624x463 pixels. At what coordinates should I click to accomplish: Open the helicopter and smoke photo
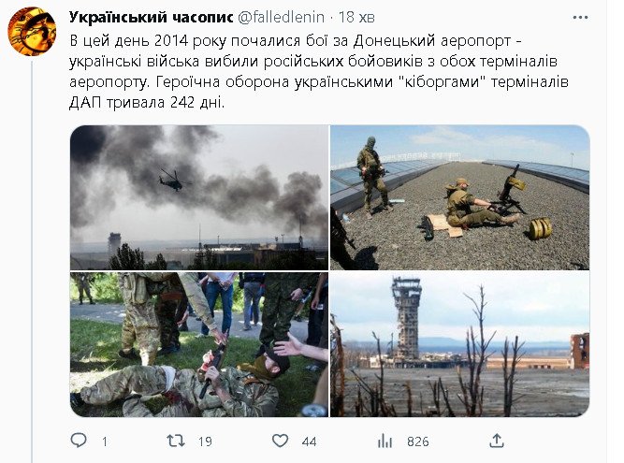point(199,197)
